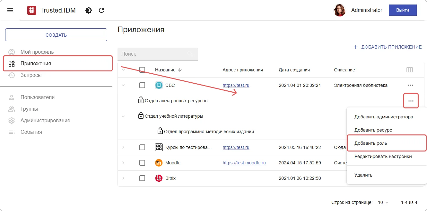The image size is (427, 211).
Task: Click the ЭБС application icon
Action: (x=159, y=85)
